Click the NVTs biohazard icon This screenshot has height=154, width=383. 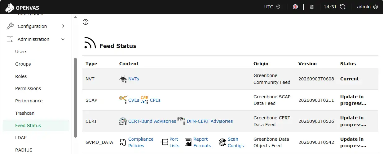123,79
